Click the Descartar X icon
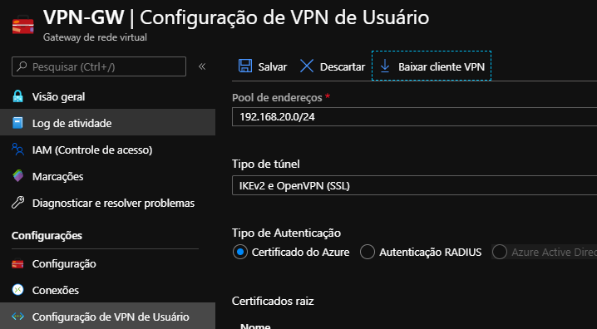The width and height of the screenshot is (597, 329). pyautogui.click(x=307, y=66)
